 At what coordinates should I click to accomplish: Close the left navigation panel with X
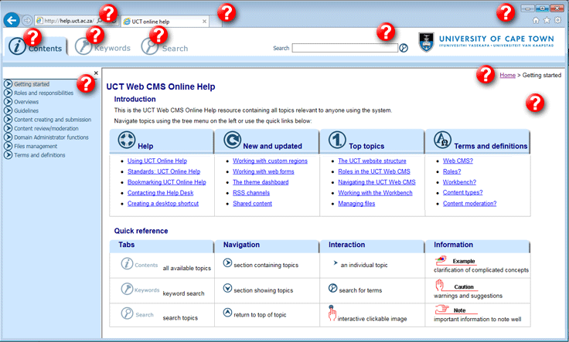point(96,73)
